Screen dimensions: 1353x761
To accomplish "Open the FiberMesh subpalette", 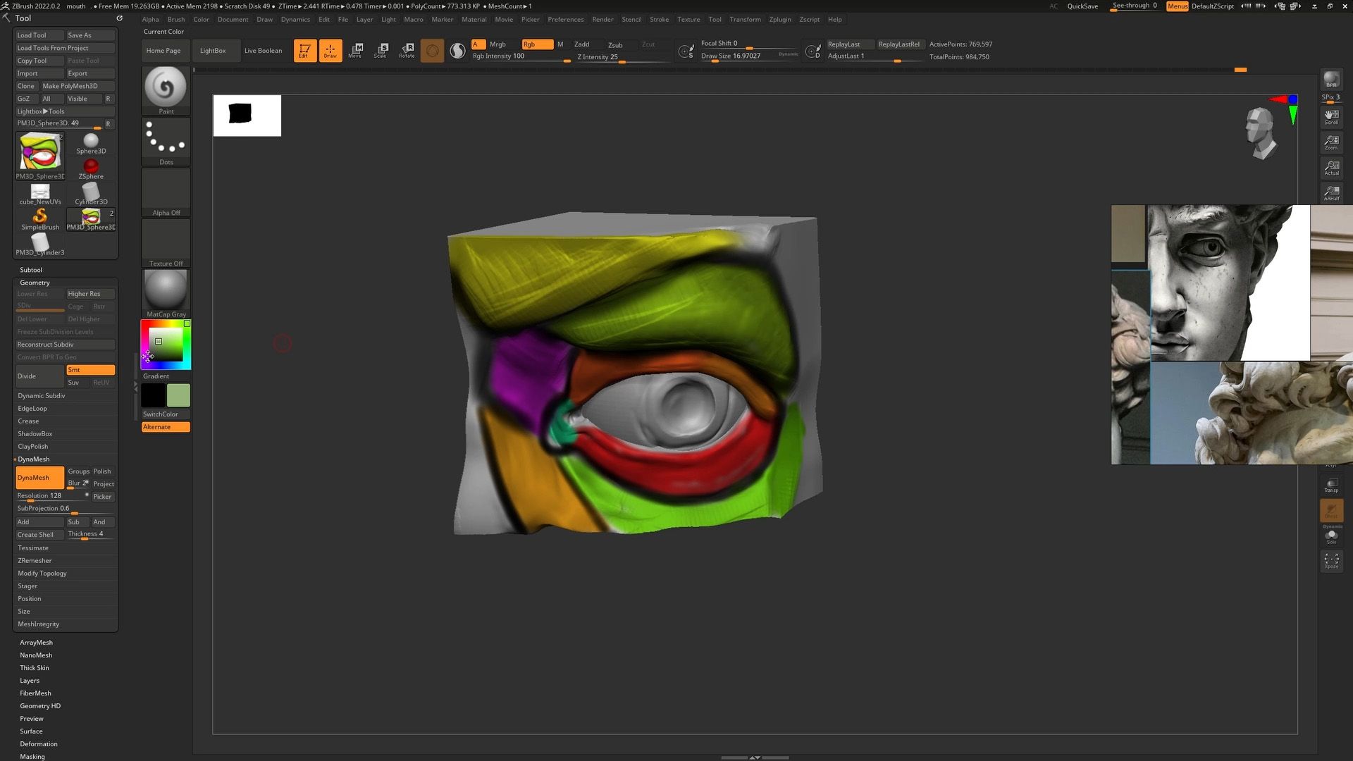I will (35, 693).
